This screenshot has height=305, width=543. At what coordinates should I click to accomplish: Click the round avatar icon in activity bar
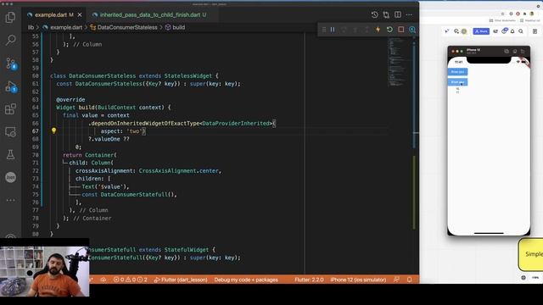click(x=10, y=177)
